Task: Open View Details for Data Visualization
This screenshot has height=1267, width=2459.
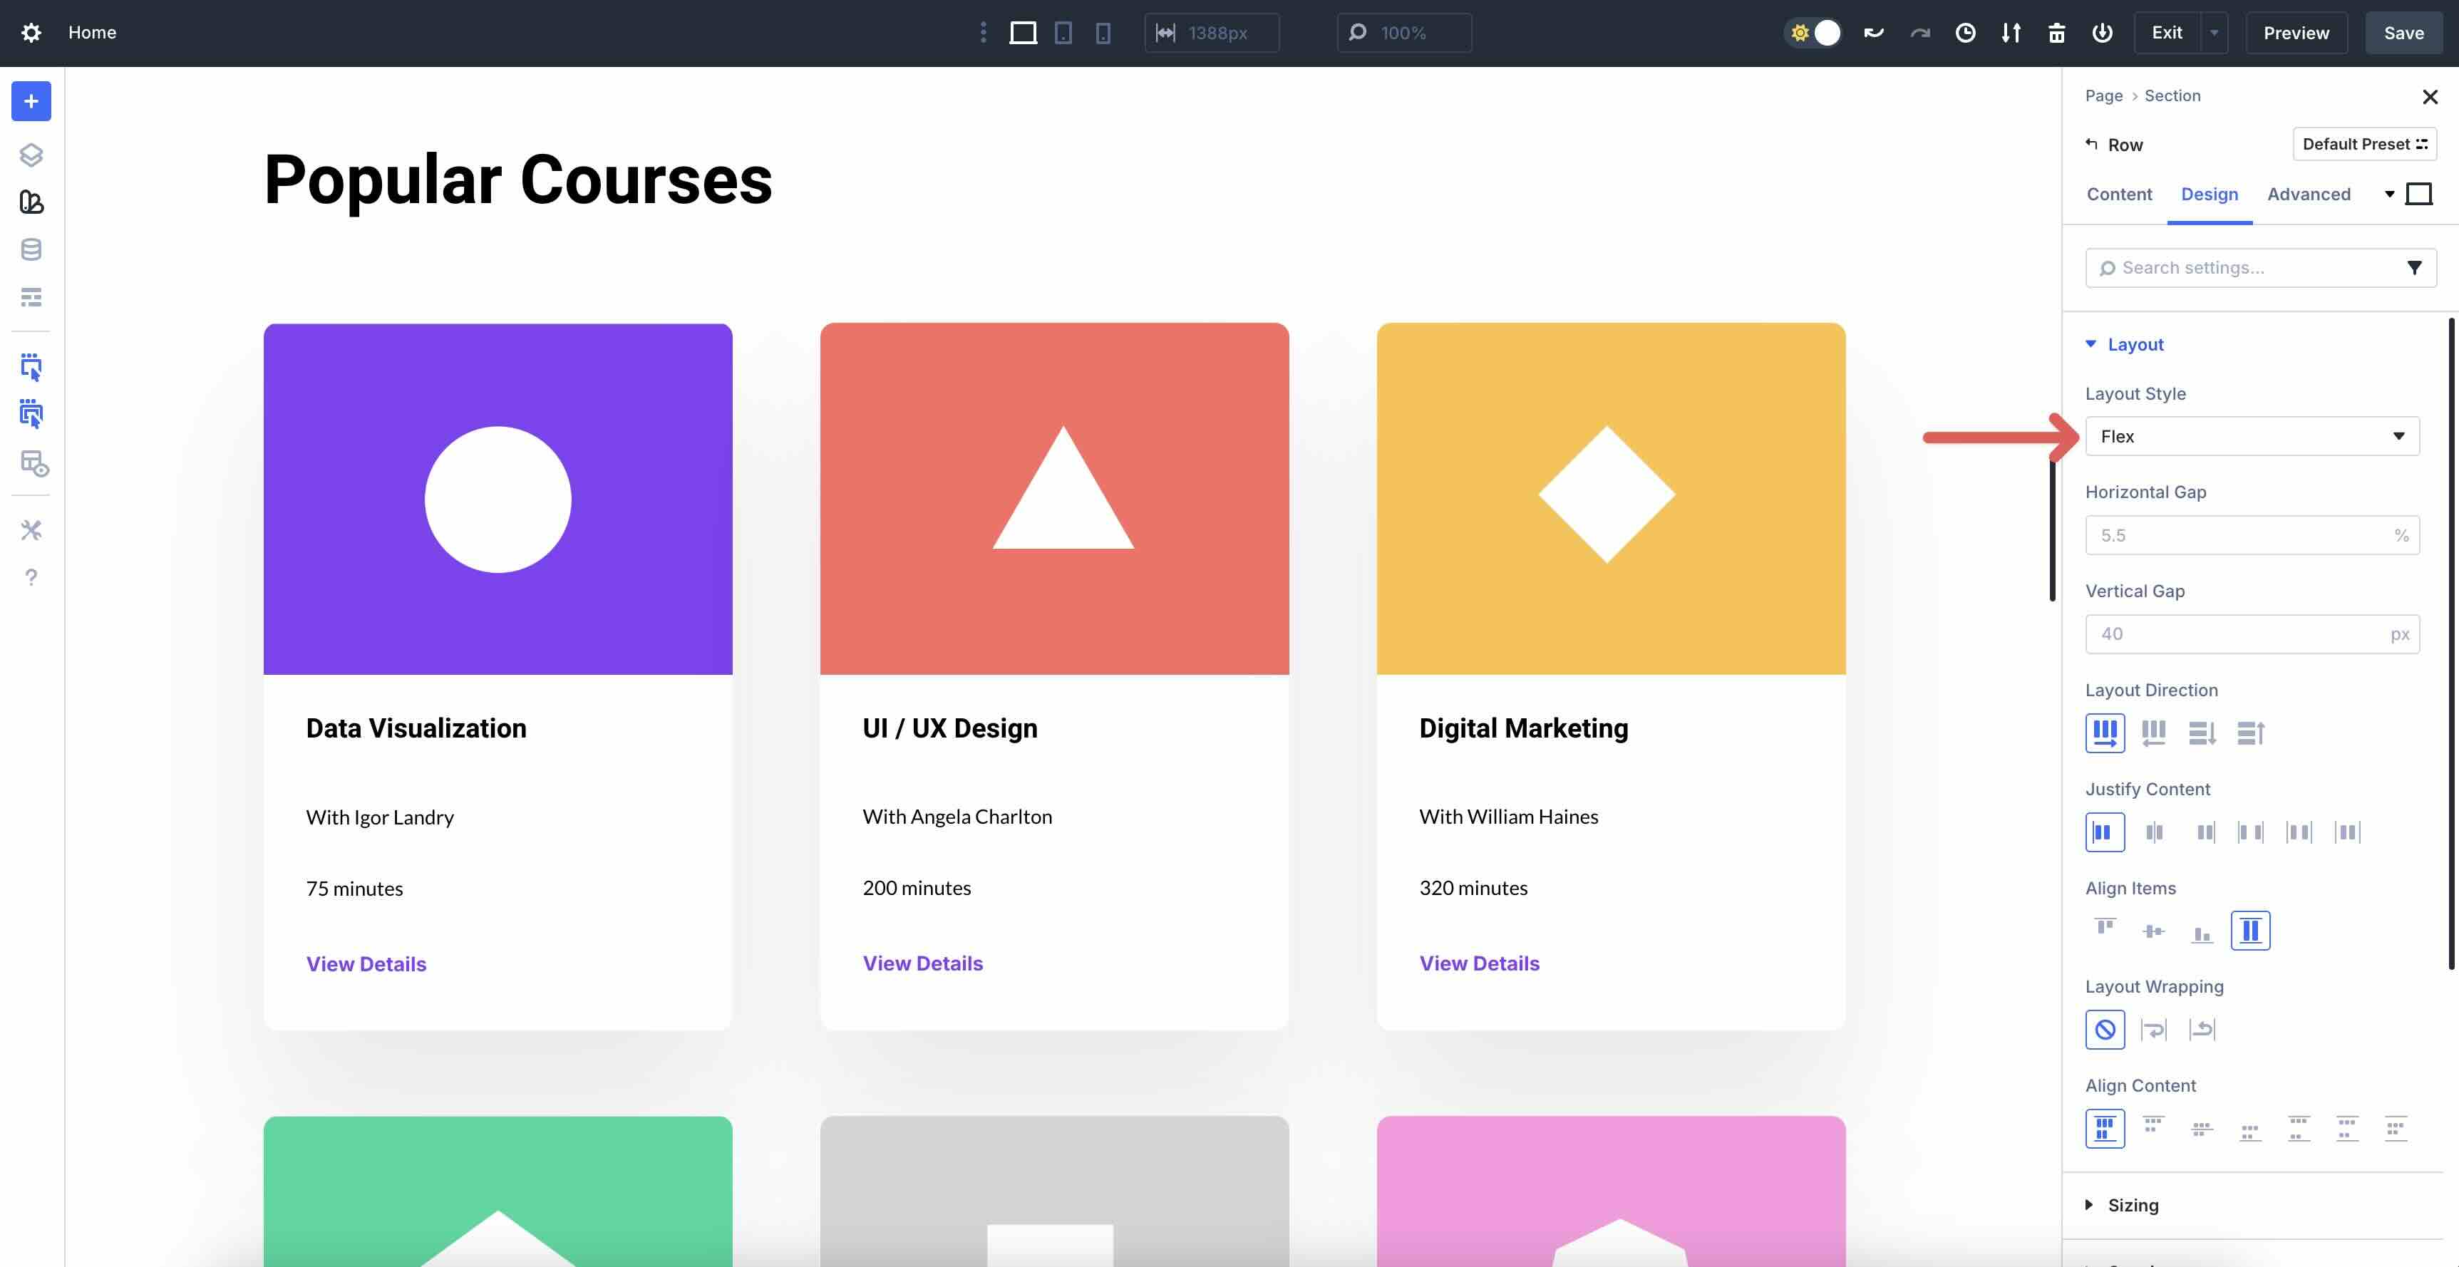Action: (x=366, y=963)
